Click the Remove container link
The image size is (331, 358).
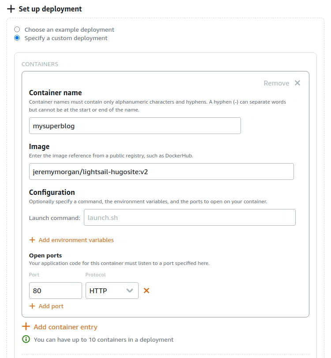[x=276, y=83]
